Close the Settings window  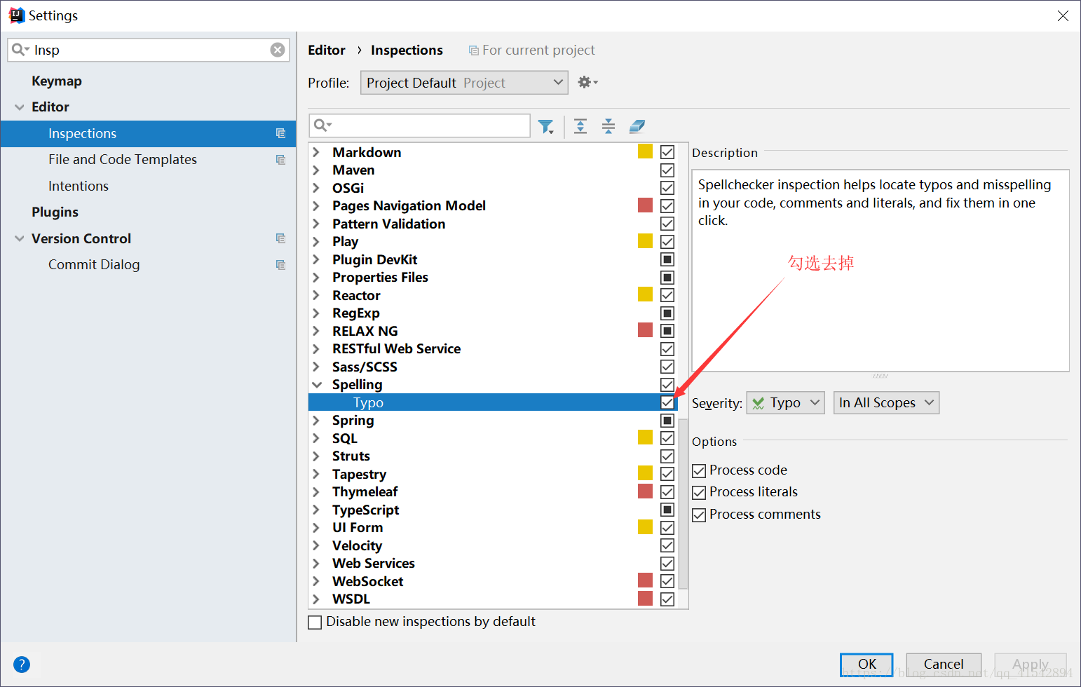(x=1063, y=15)
